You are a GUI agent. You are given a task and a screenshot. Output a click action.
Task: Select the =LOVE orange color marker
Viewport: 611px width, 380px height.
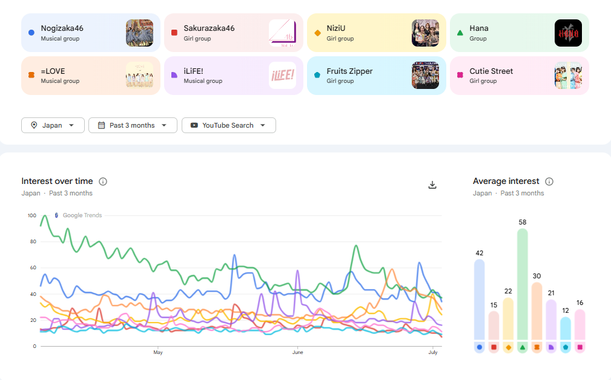point(31,75)
